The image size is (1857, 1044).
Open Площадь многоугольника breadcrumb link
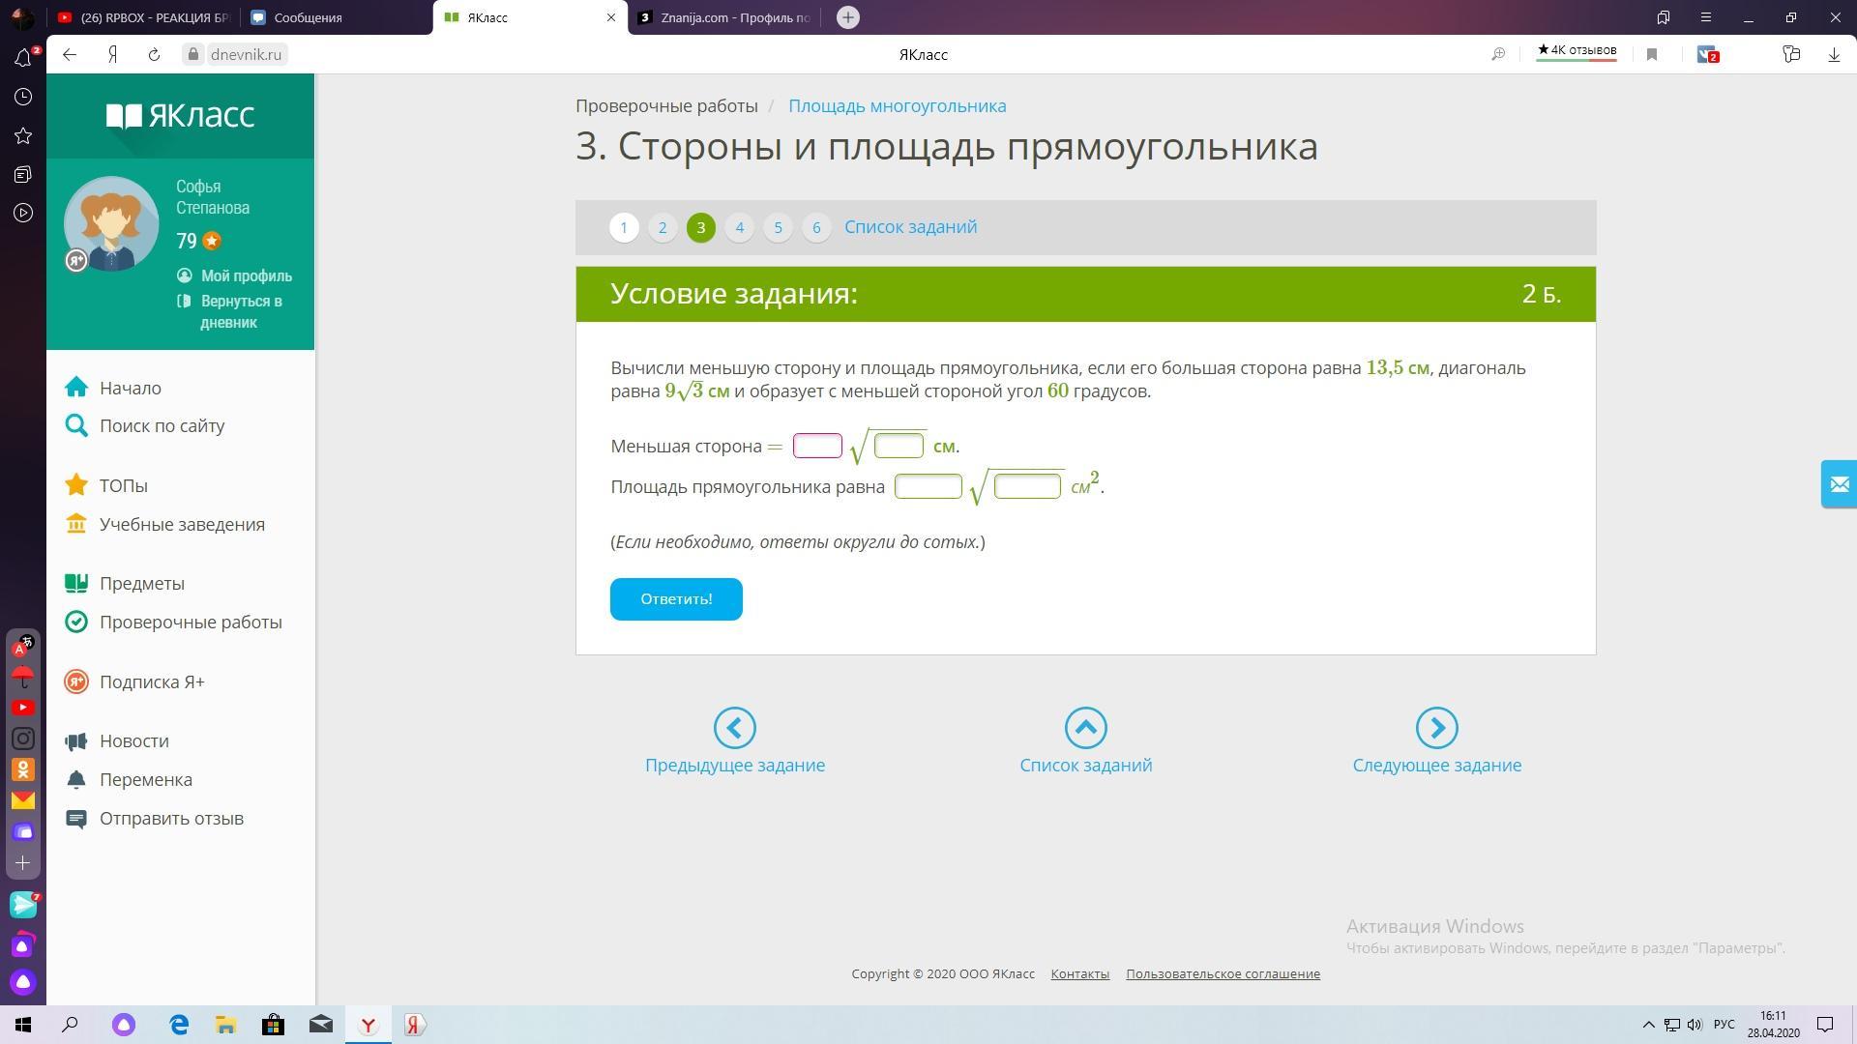tap(897, 106)
